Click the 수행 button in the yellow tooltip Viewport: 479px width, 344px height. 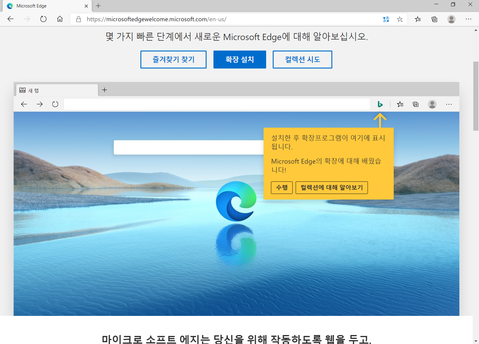pos(282,188)
